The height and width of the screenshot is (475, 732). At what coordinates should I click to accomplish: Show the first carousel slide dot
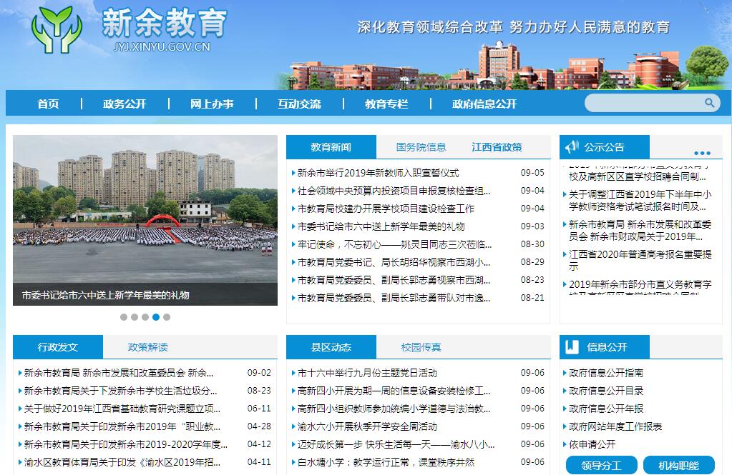[124, 317]
